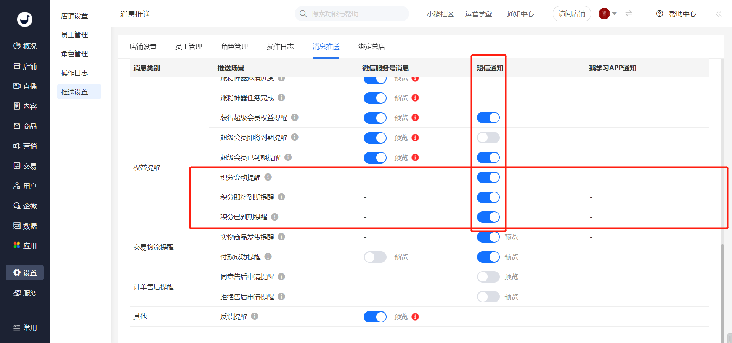Image resolution: width=732 pixels, height=343 pixels.
Task: Open the 小鹅社区 community link
Action: [x=440, y=14]
